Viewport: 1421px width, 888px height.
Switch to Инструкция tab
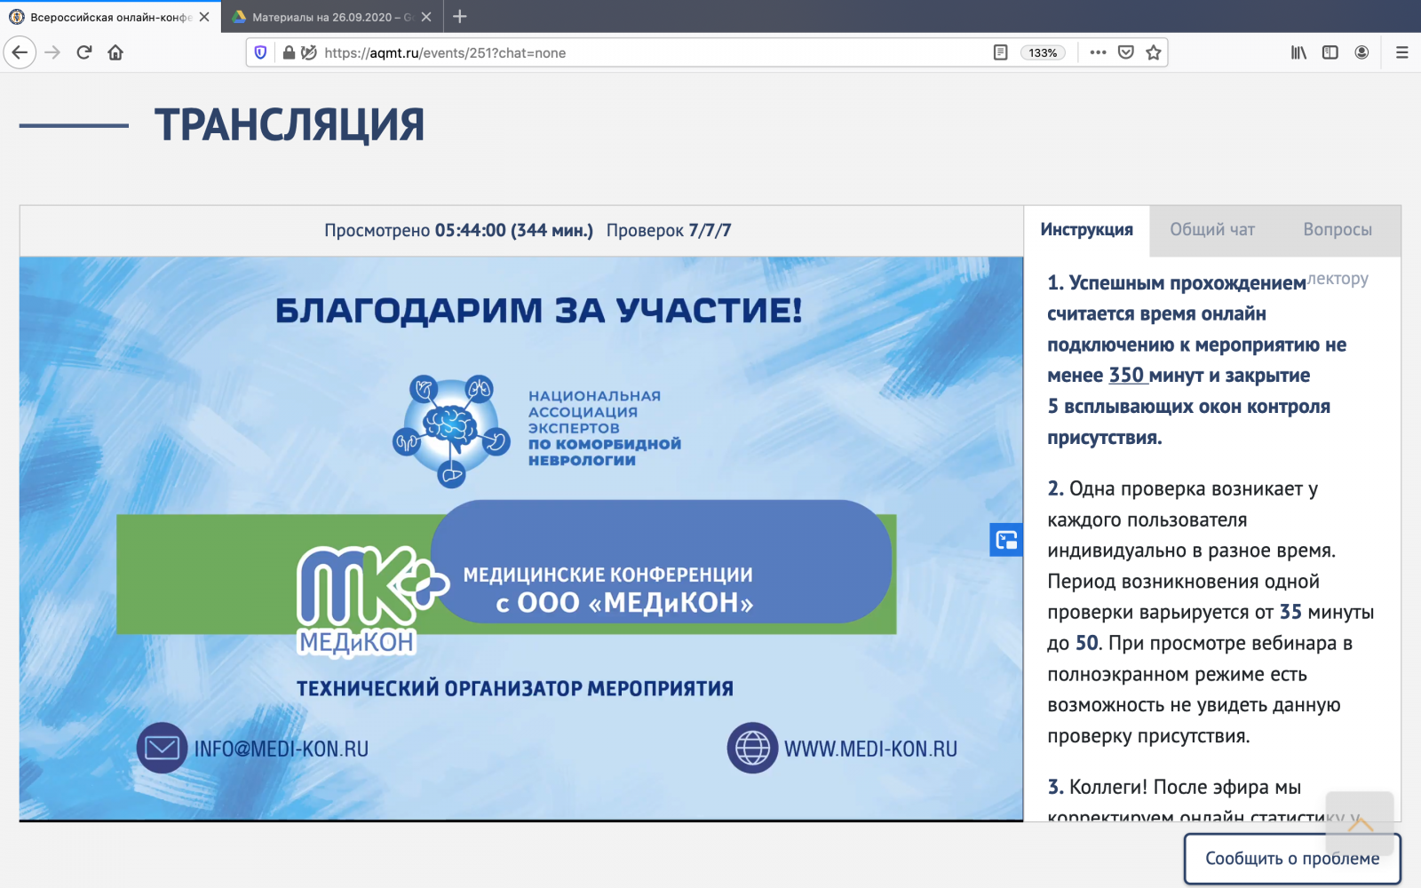tap(1086, 230)
